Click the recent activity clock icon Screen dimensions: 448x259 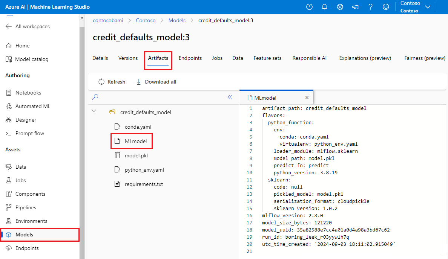(310, 7)
